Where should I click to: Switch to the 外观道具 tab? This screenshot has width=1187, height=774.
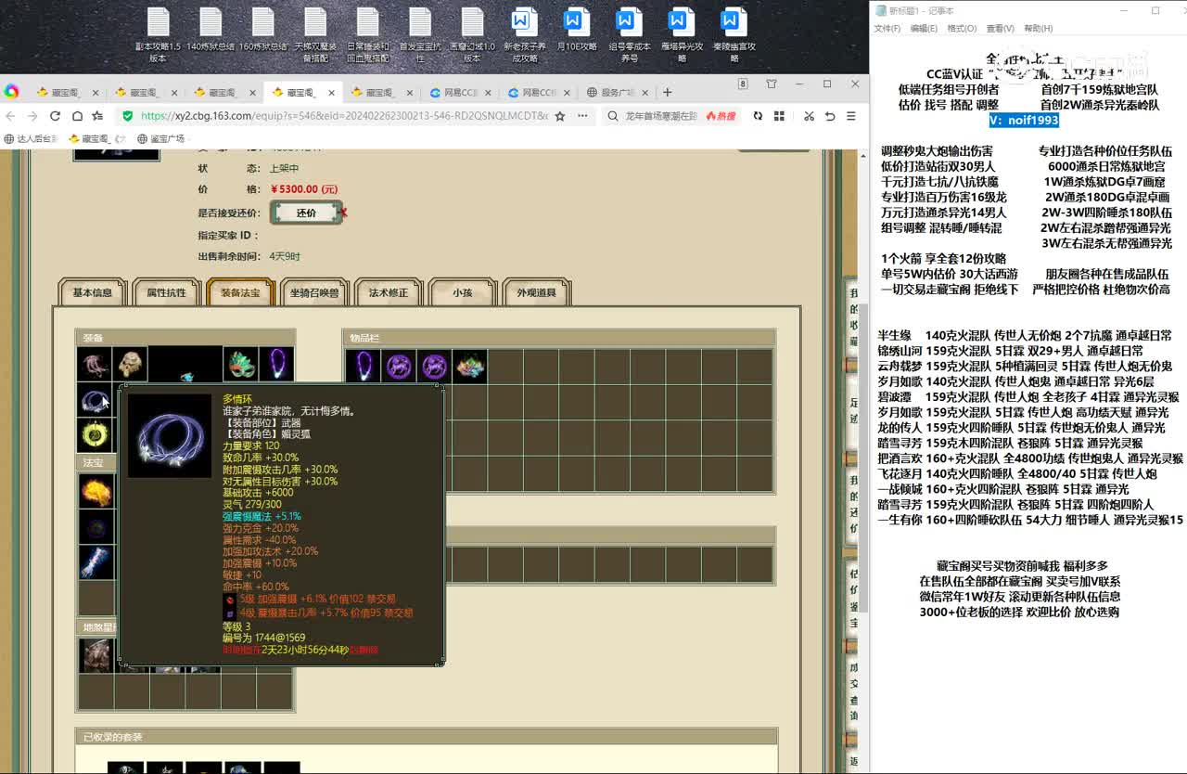tap(537, 292)
